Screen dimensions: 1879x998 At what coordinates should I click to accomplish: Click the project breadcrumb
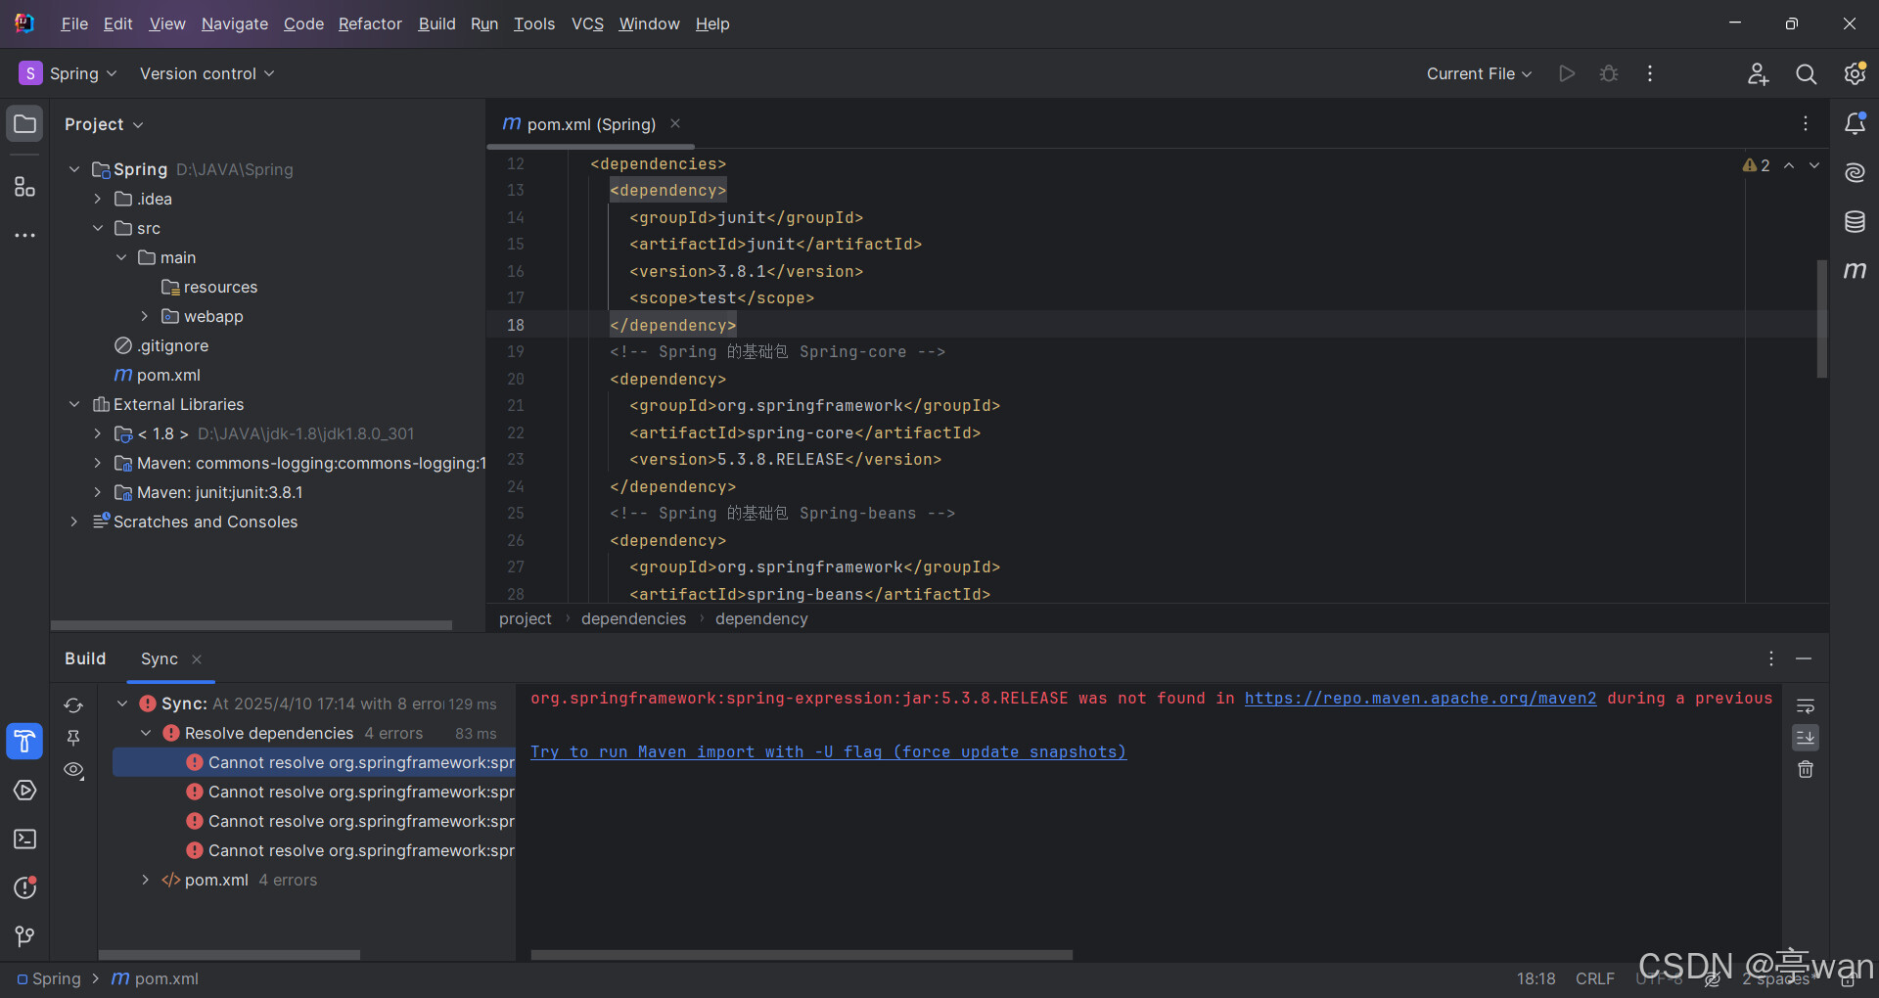[525, 618]
